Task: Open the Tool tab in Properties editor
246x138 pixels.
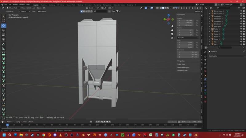Action: pyautogui.click(x=205, y=52)
